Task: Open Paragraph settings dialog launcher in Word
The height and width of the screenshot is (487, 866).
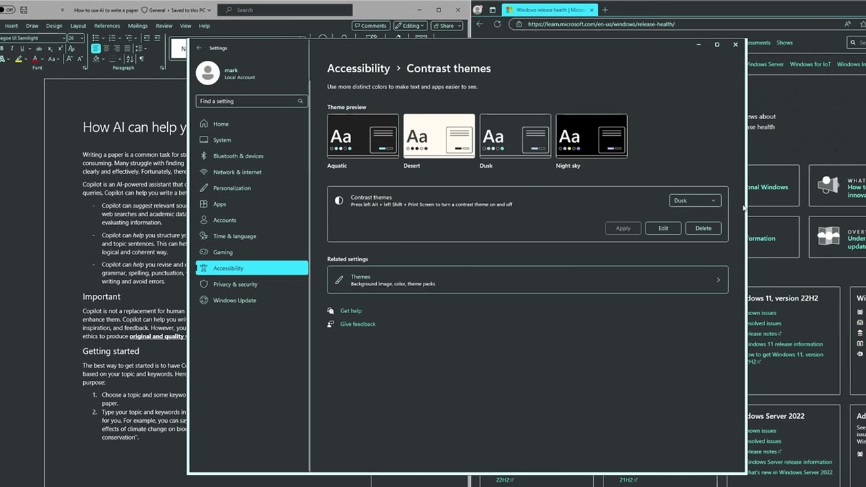Action: coord(162,68)
